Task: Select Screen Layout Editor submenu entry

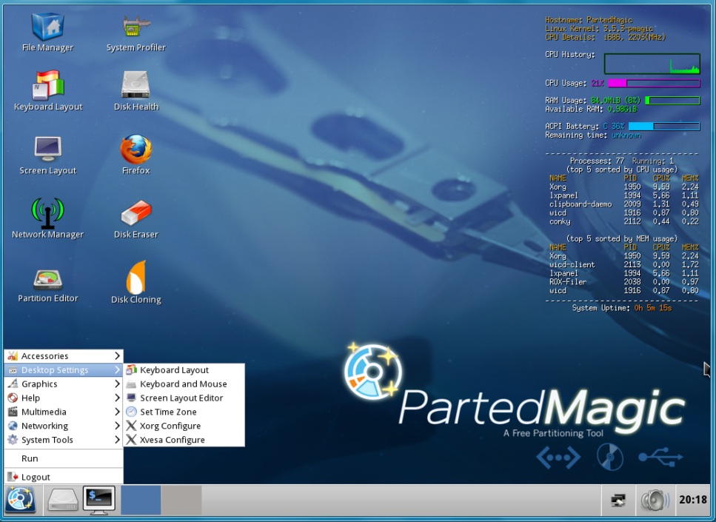Action: point(184,398)
